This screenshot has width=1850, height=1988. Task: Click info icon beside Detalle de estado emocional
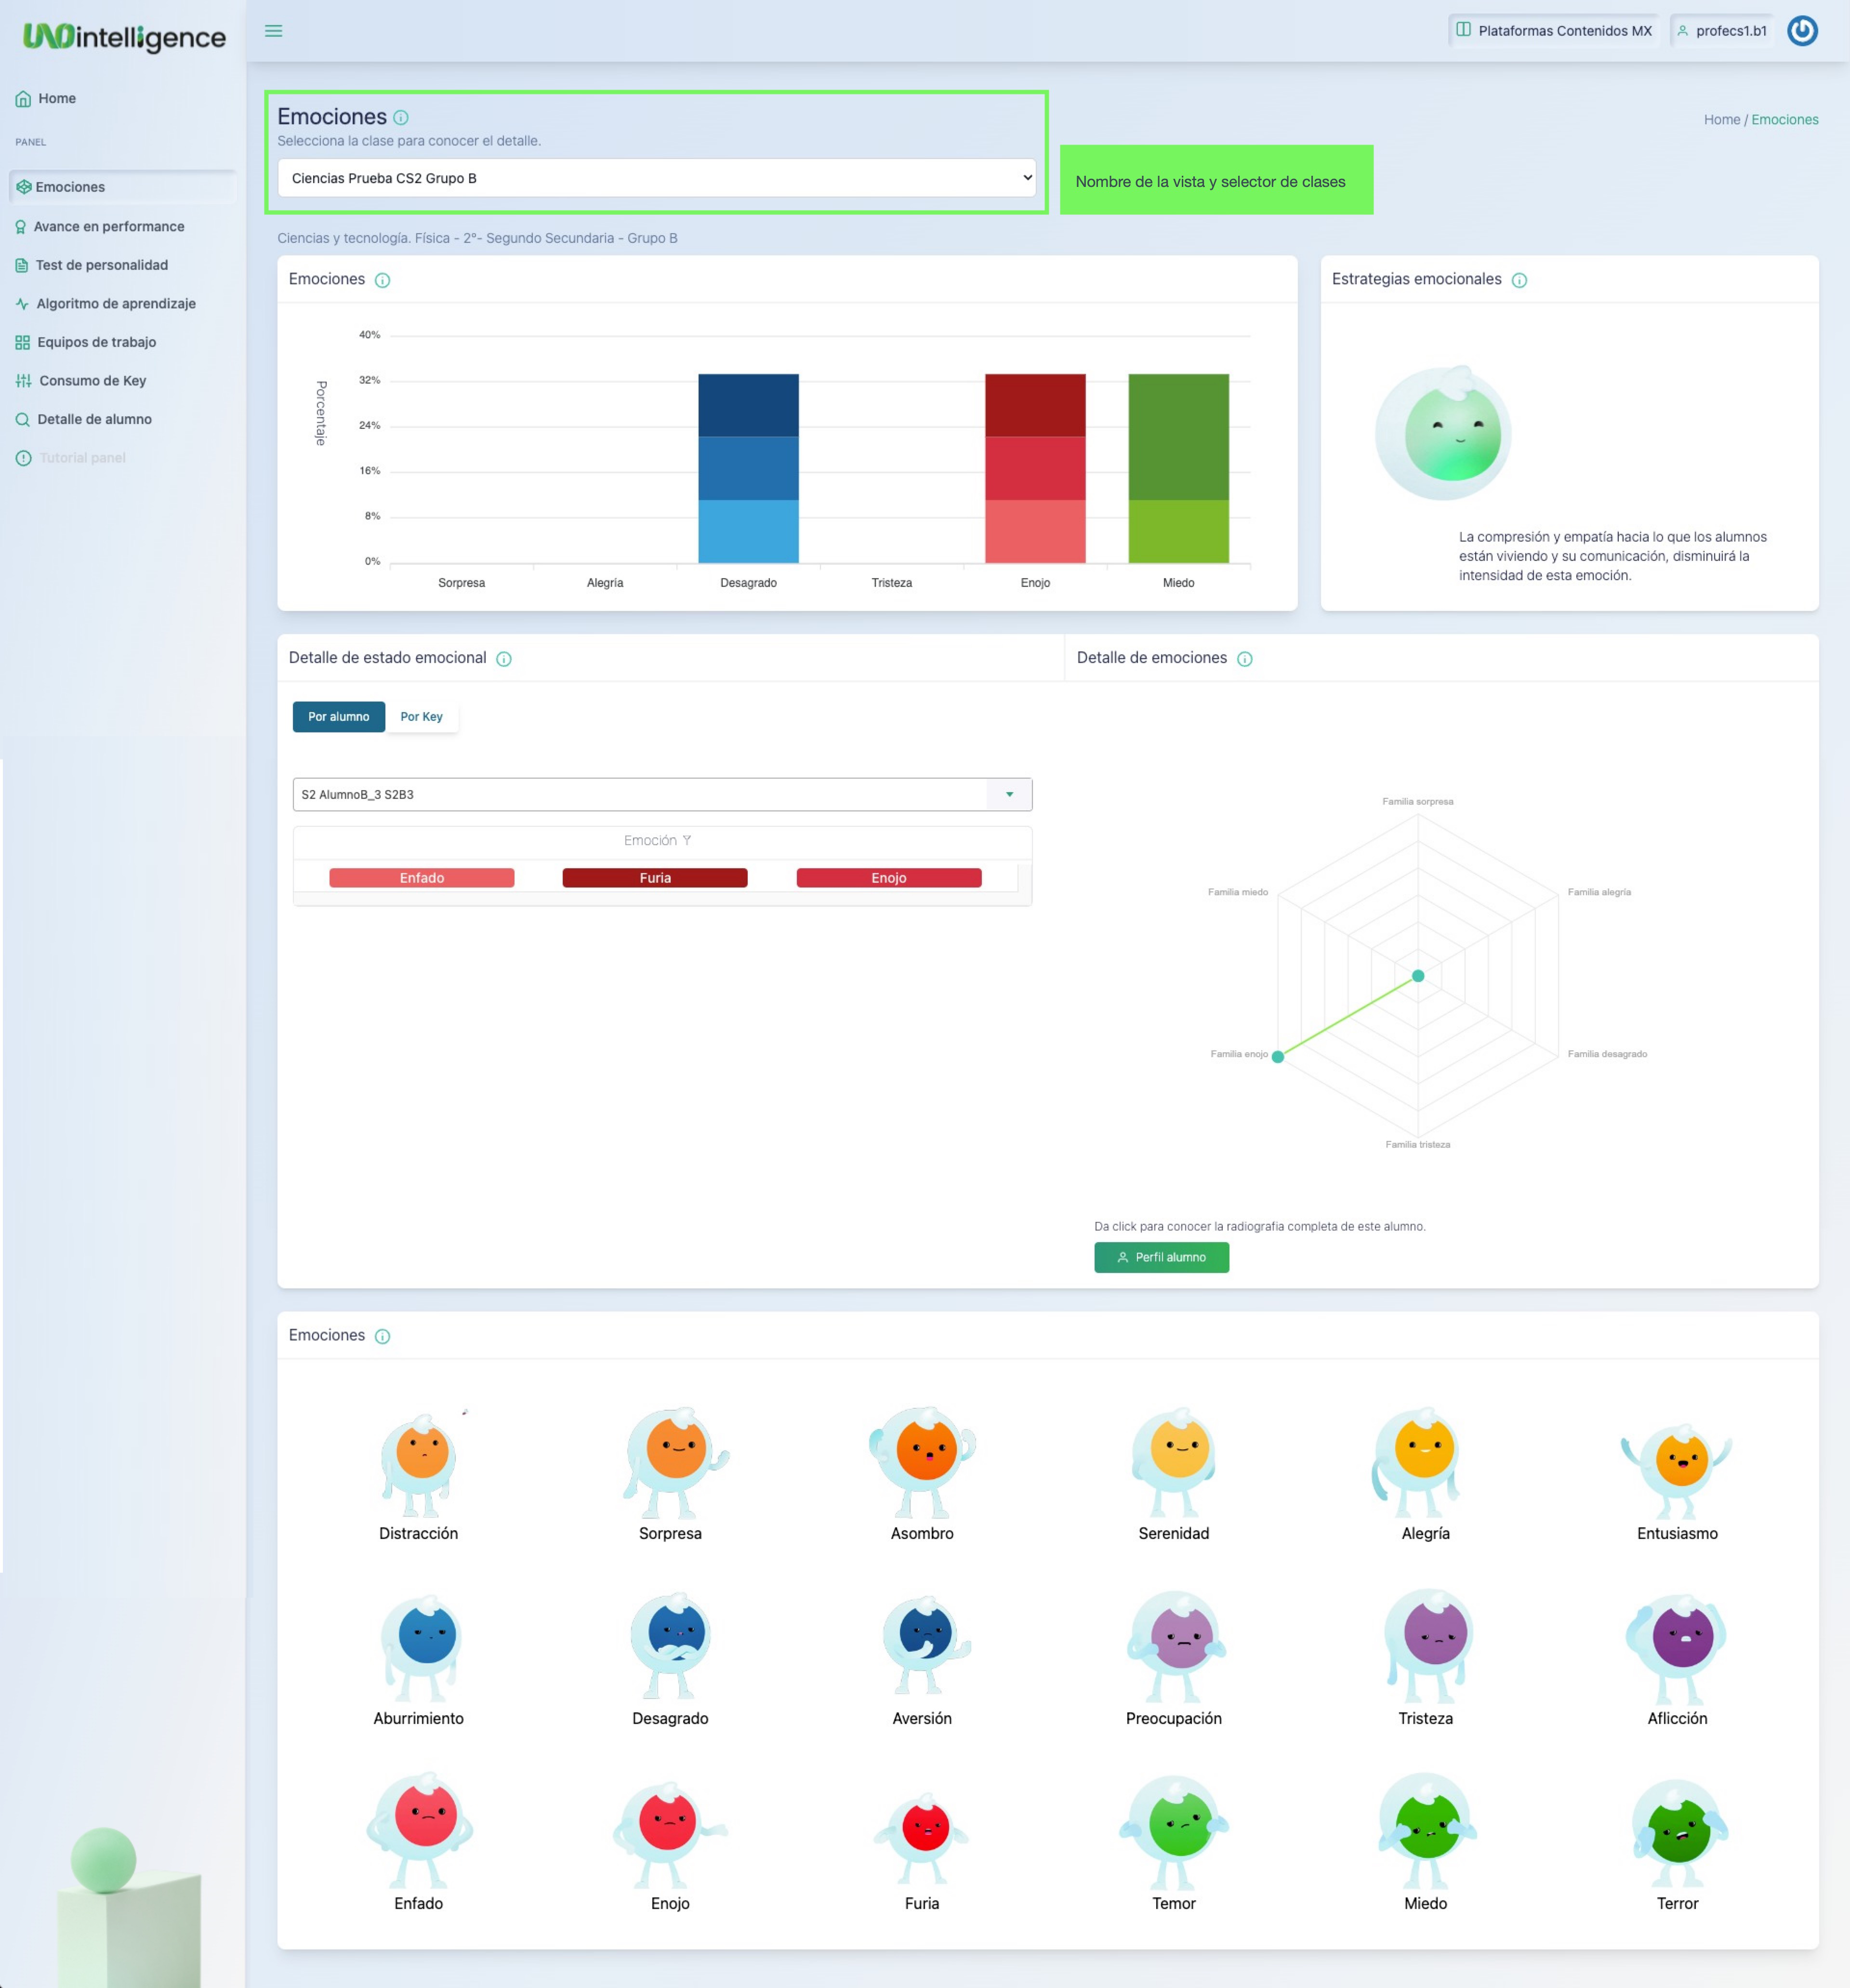tap(504, 659)
